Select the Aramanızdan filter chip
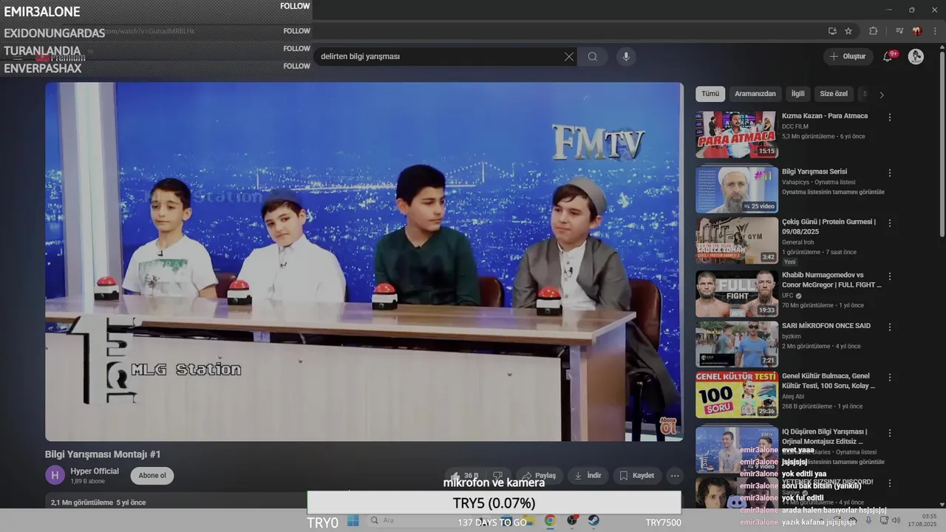 coord(755,94)
